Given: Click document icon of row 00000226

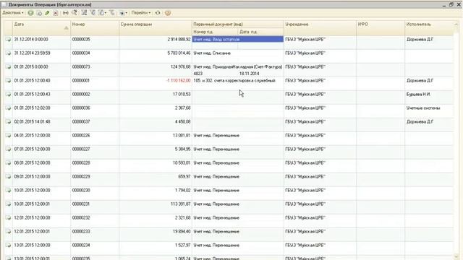Looking at the screenshot, I should [8, 136].
